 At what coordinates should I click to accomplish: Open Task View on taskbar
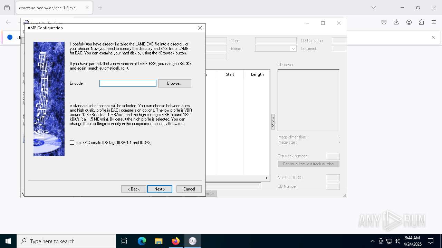(124, 241)
